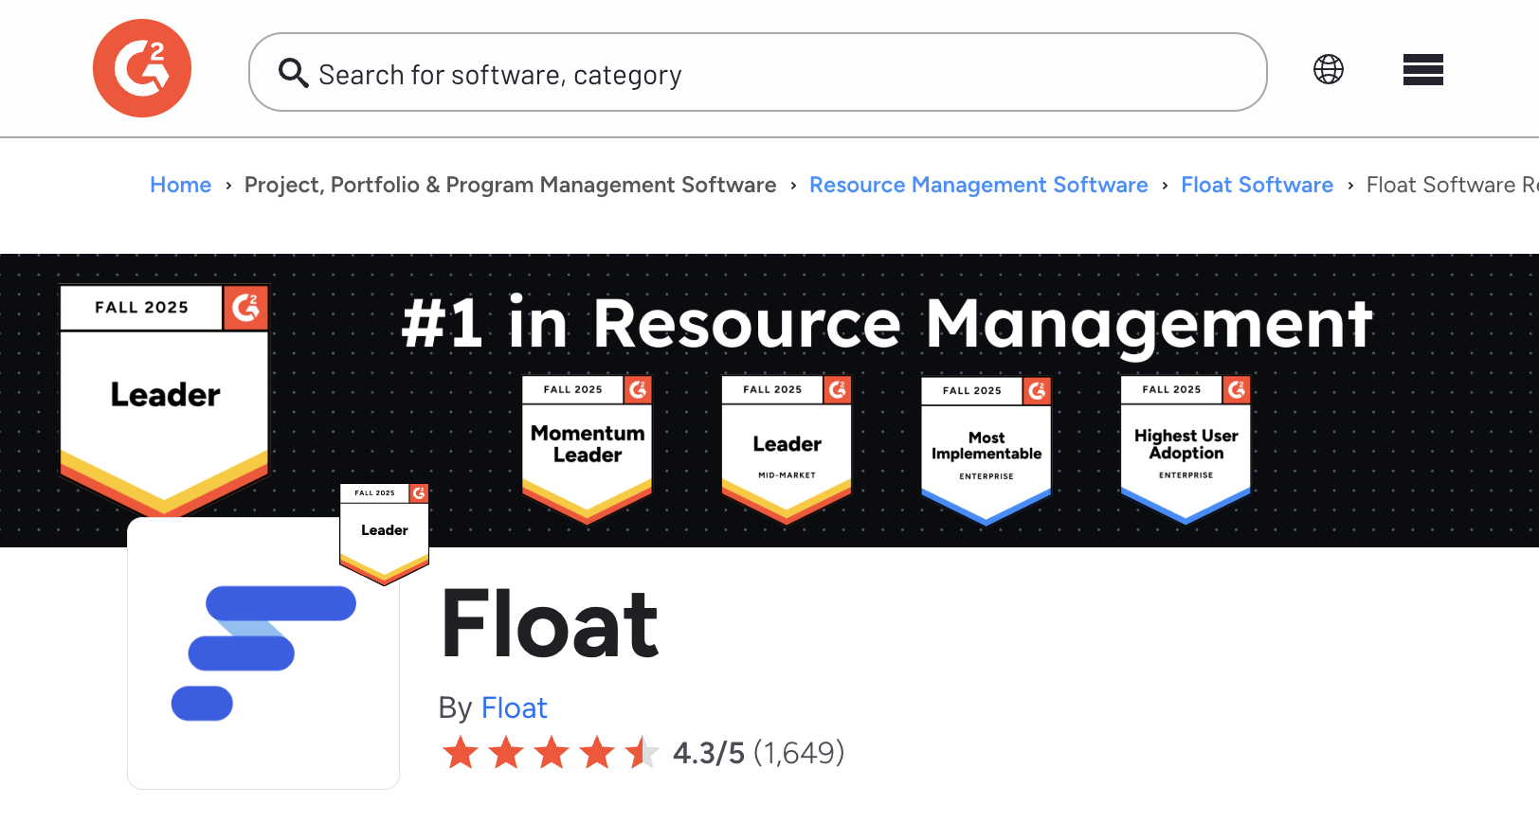Image resolution: width=1539 pixels, height=822 pixels.
Task: Open the Float vendor link
Action: (x=514, y=707)
